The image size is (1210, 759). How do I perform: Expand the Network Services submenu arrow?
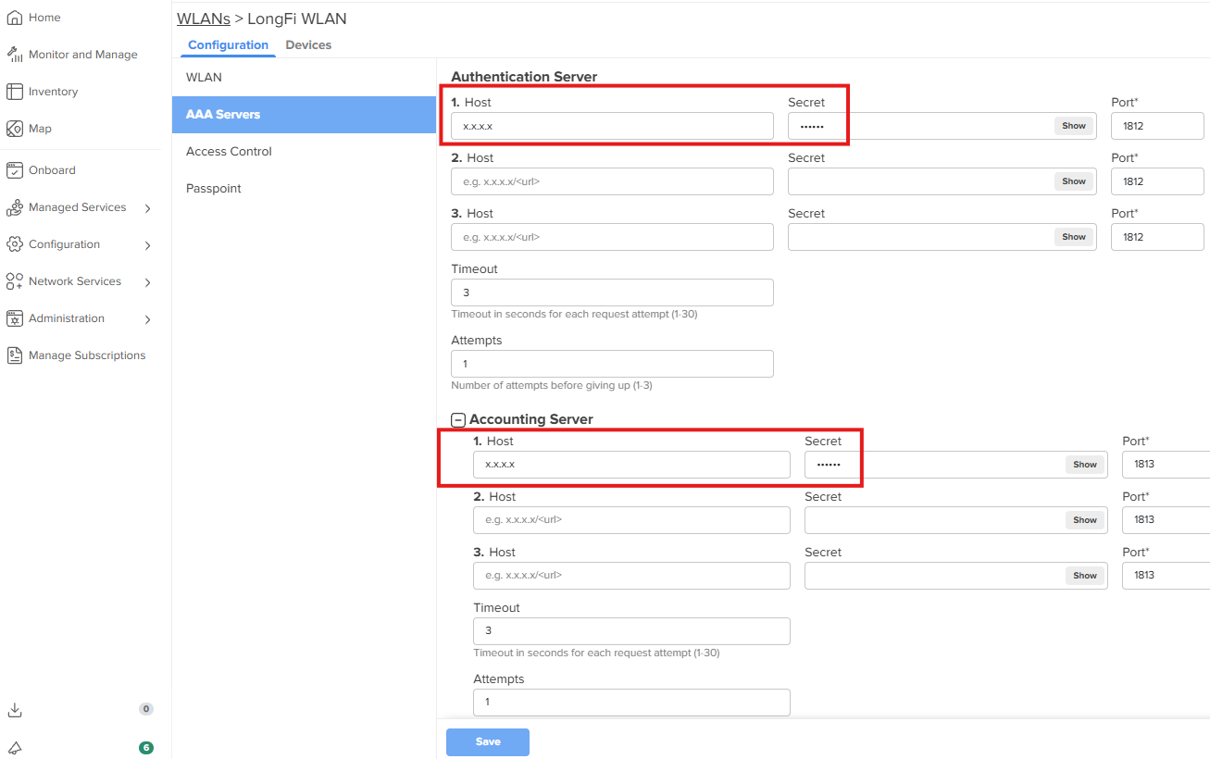click(x=148, y=282)
